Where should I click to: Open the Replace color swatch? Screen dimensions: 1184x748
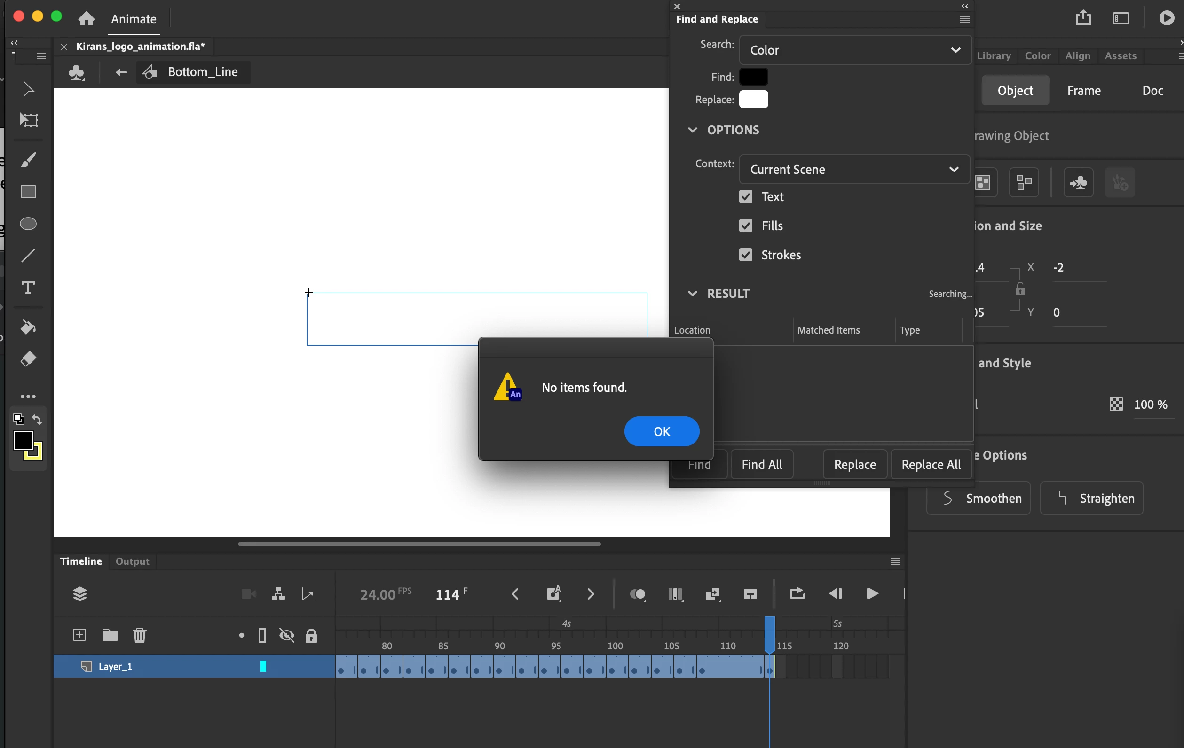[x=753, y=99]
